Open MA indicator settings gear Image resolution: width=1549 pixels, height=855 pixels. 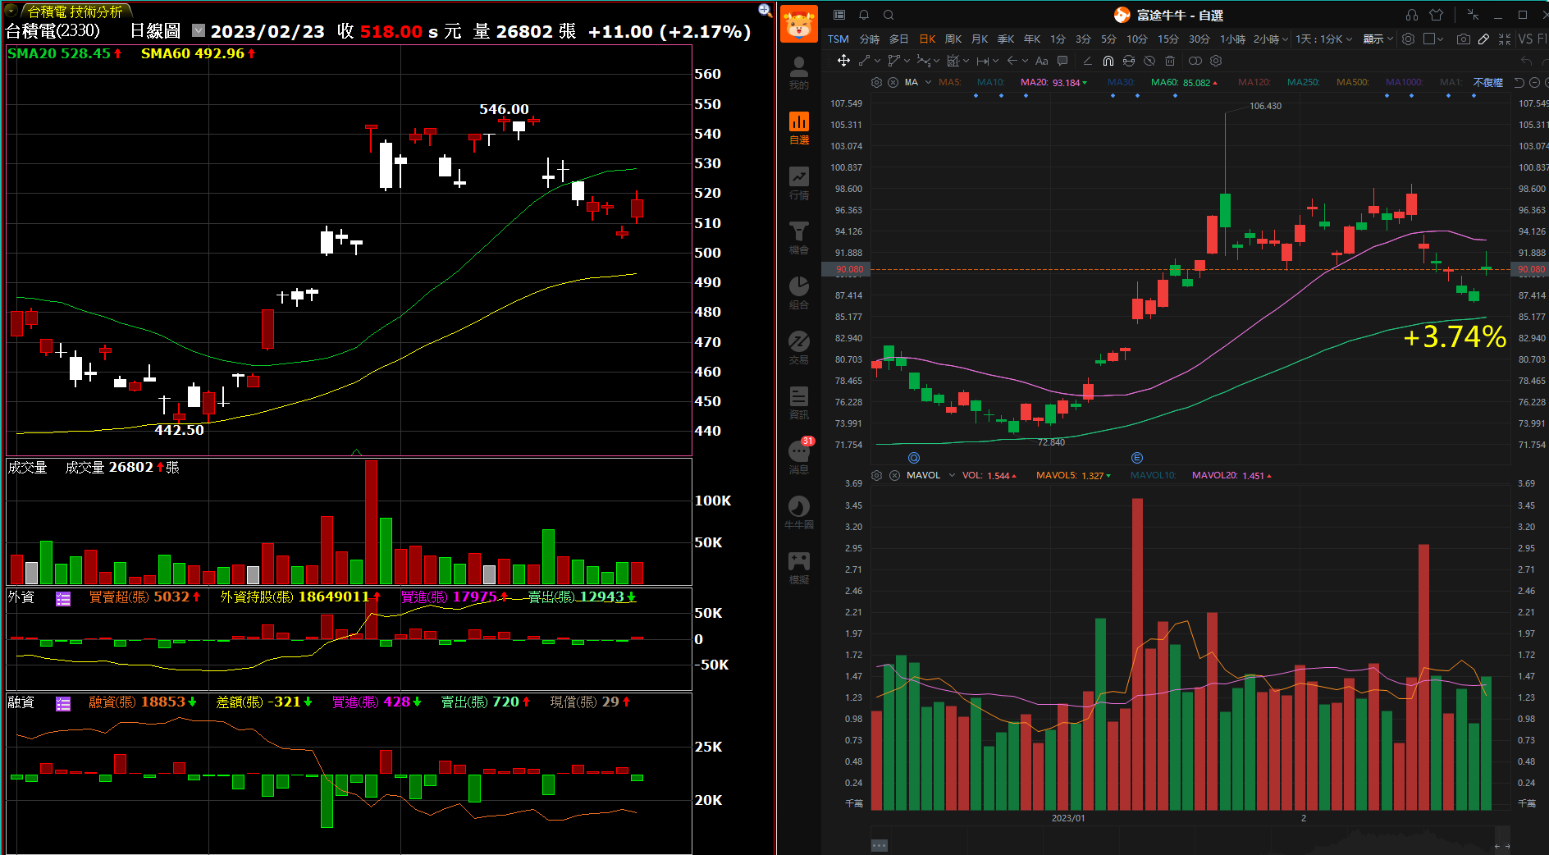point(876,82)
